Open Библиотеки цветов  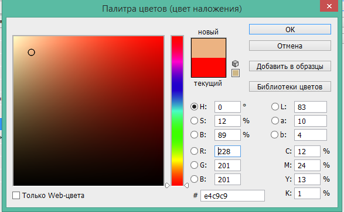click(x=290, y=86)
